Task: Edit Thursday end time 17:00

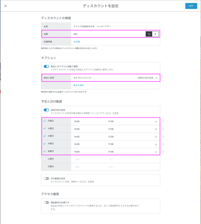Action: 111,144
